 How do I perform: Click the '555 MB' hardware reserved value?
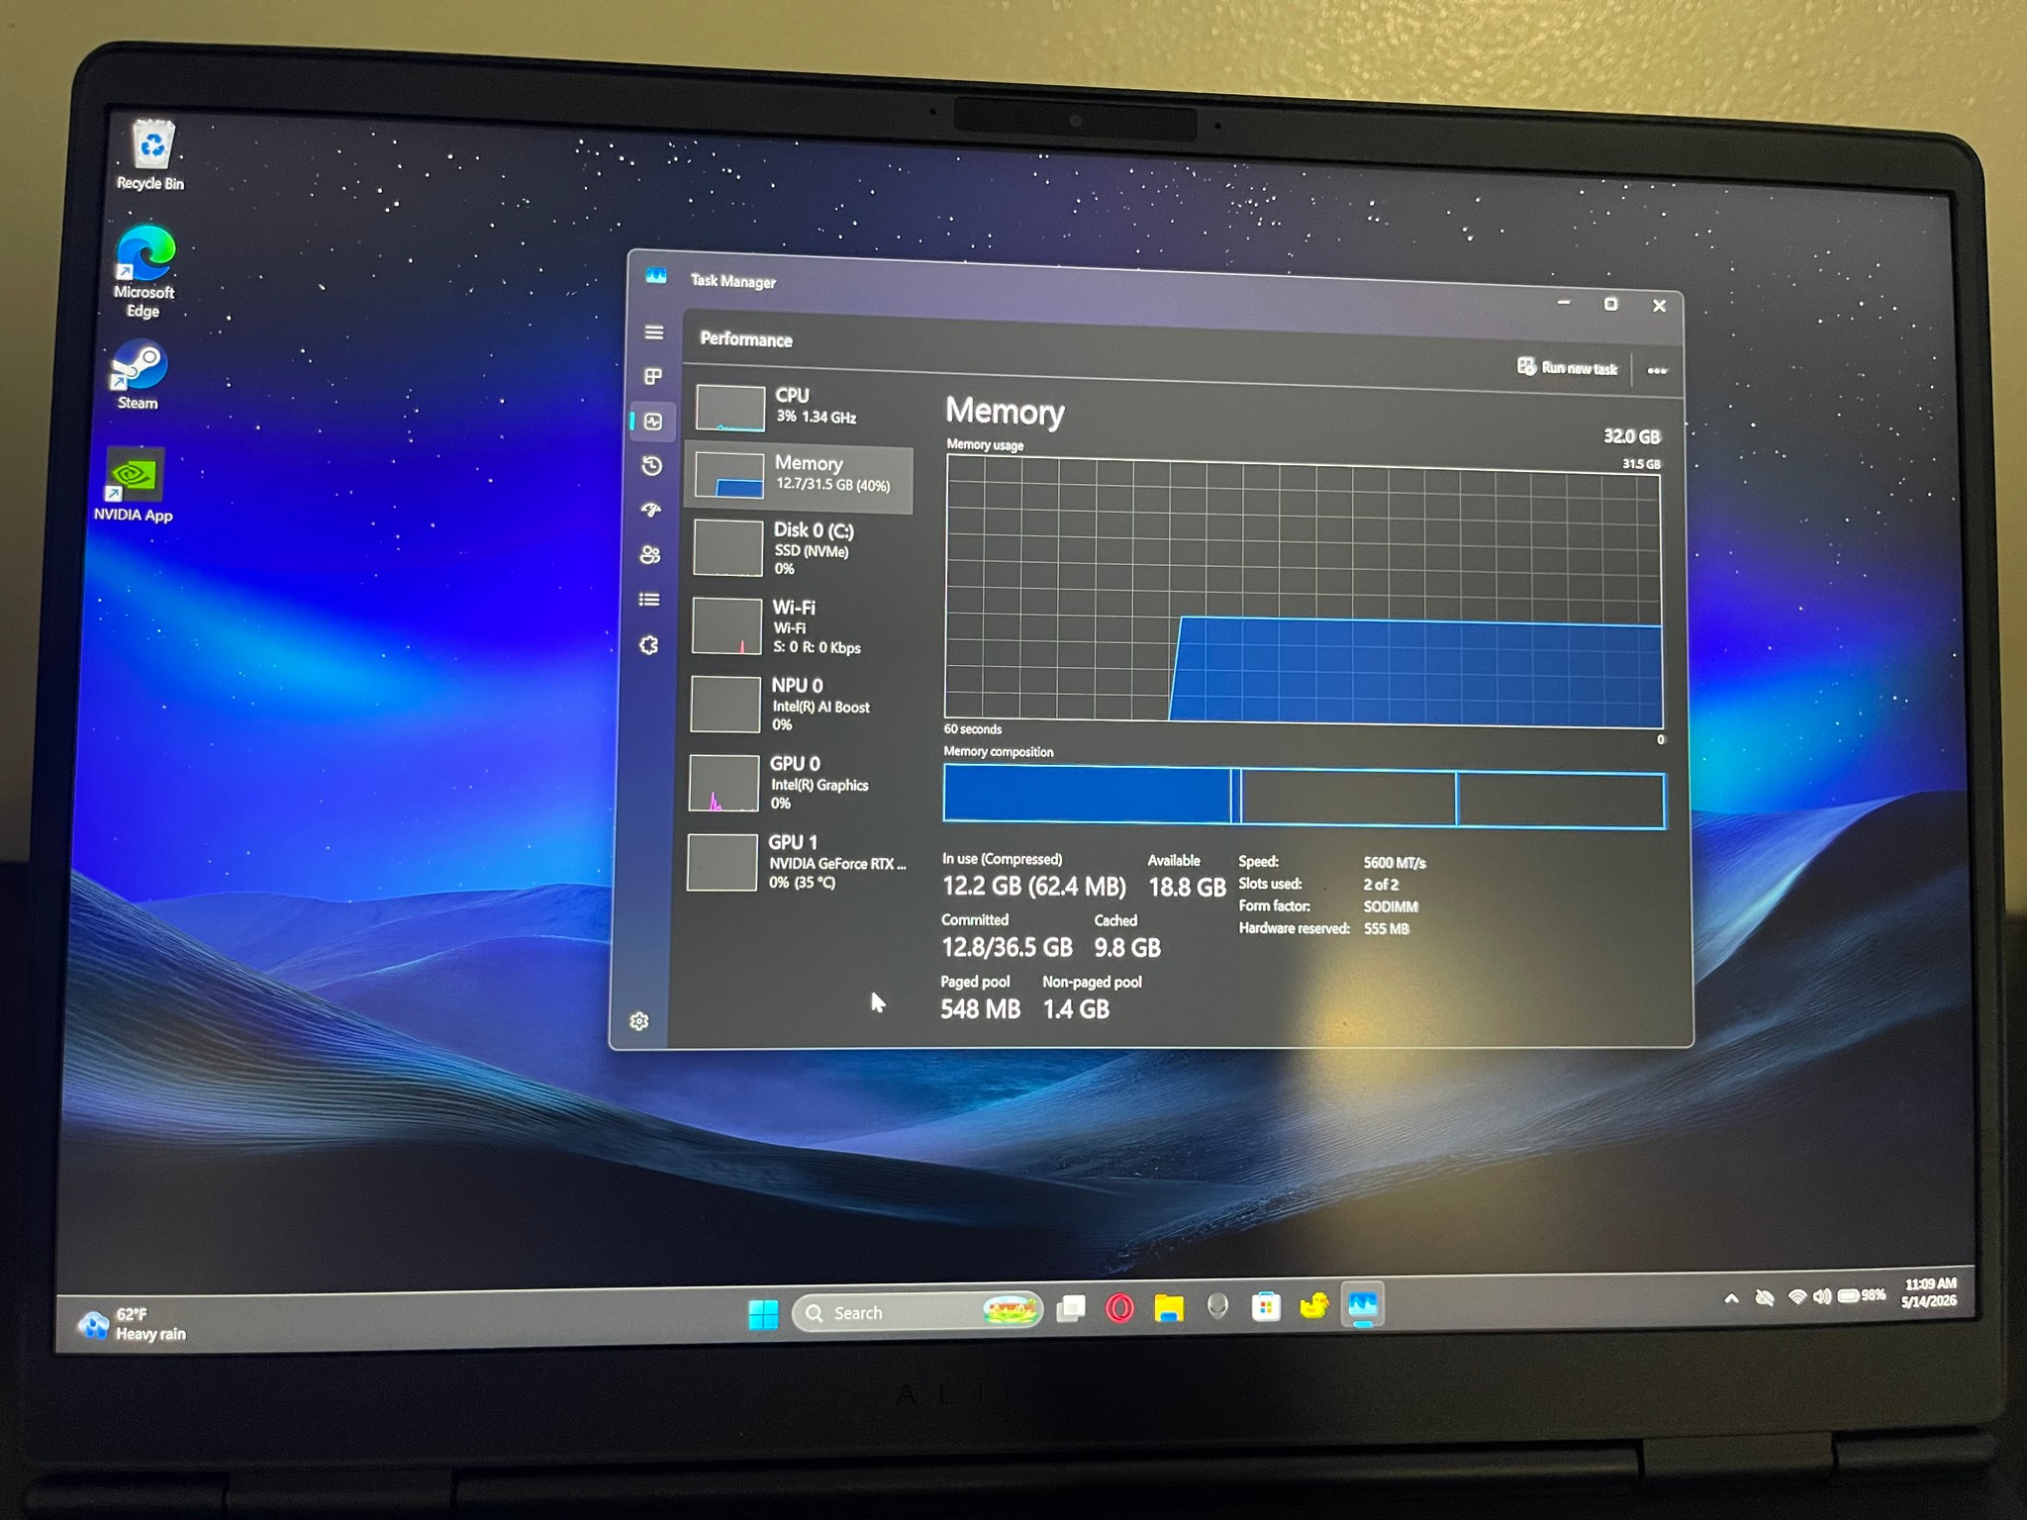1386,928
